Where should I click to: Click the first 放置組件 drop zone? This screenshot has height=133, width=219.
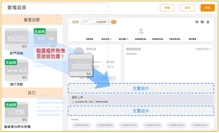(x=141, y=88)
